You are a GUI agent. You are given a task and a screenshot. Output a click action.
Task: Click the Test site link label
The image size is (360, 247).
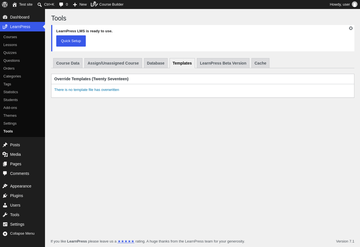coord(26,4)
